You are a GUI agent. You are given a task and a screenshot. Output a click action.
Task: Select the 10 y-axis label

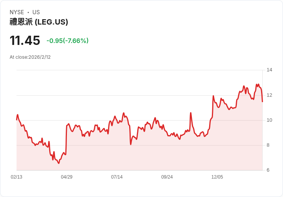point(269,120)
